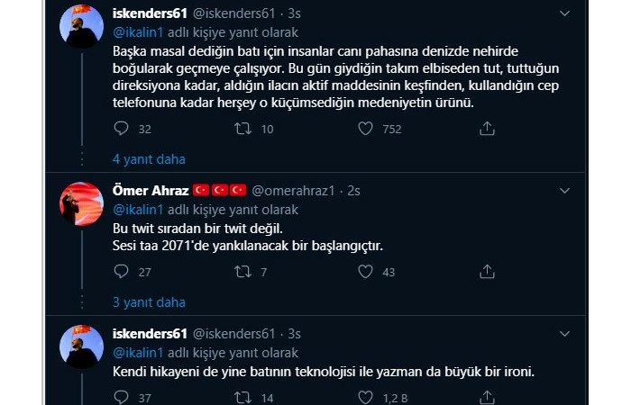Open the Ömer Ahraz display name link
The image size is (622, 405).
click(148, 191)
